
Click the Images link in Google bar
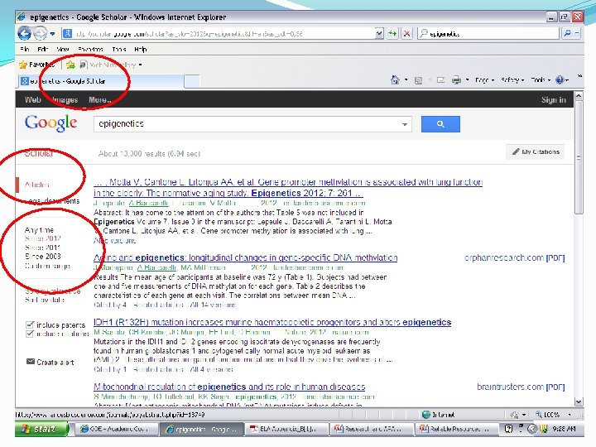(65, 100)
